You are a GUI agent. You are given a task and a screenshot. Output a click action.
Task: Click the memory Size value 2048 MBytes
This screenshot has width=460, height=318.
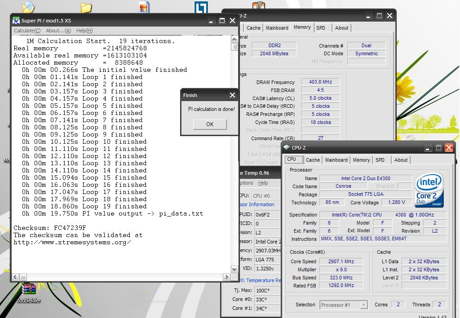274,53
